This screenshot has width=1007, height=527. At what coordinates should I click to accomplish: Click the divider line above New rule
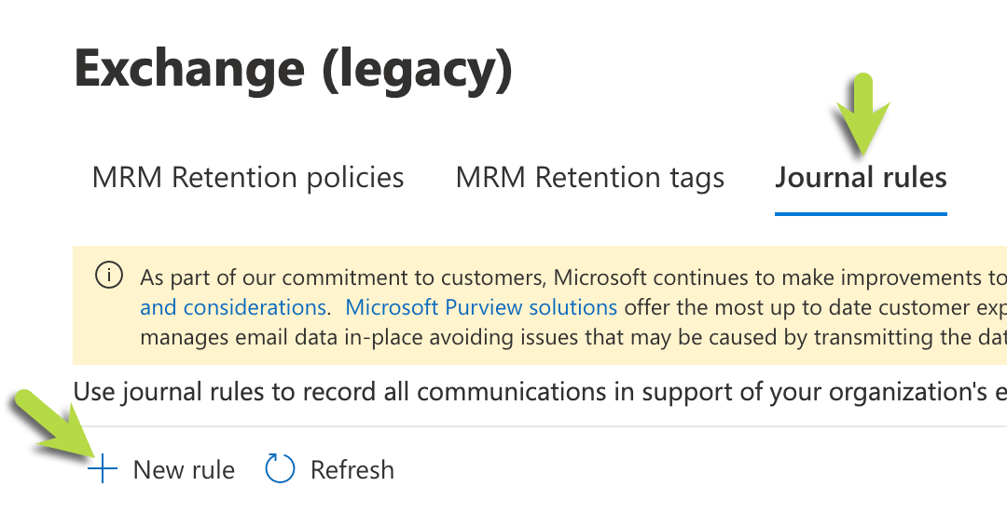pos(540,426)
